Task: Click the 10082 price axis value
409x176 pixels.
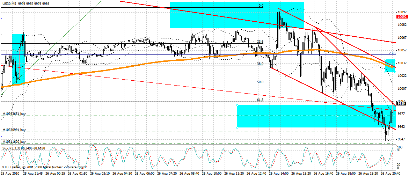Action: point(402,25)
